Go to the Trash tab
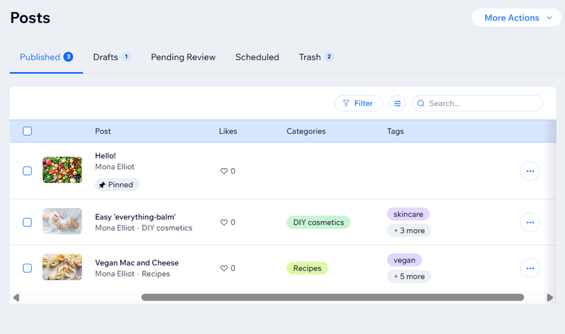The width and height of the screenshot is (565, 334). 310,57
